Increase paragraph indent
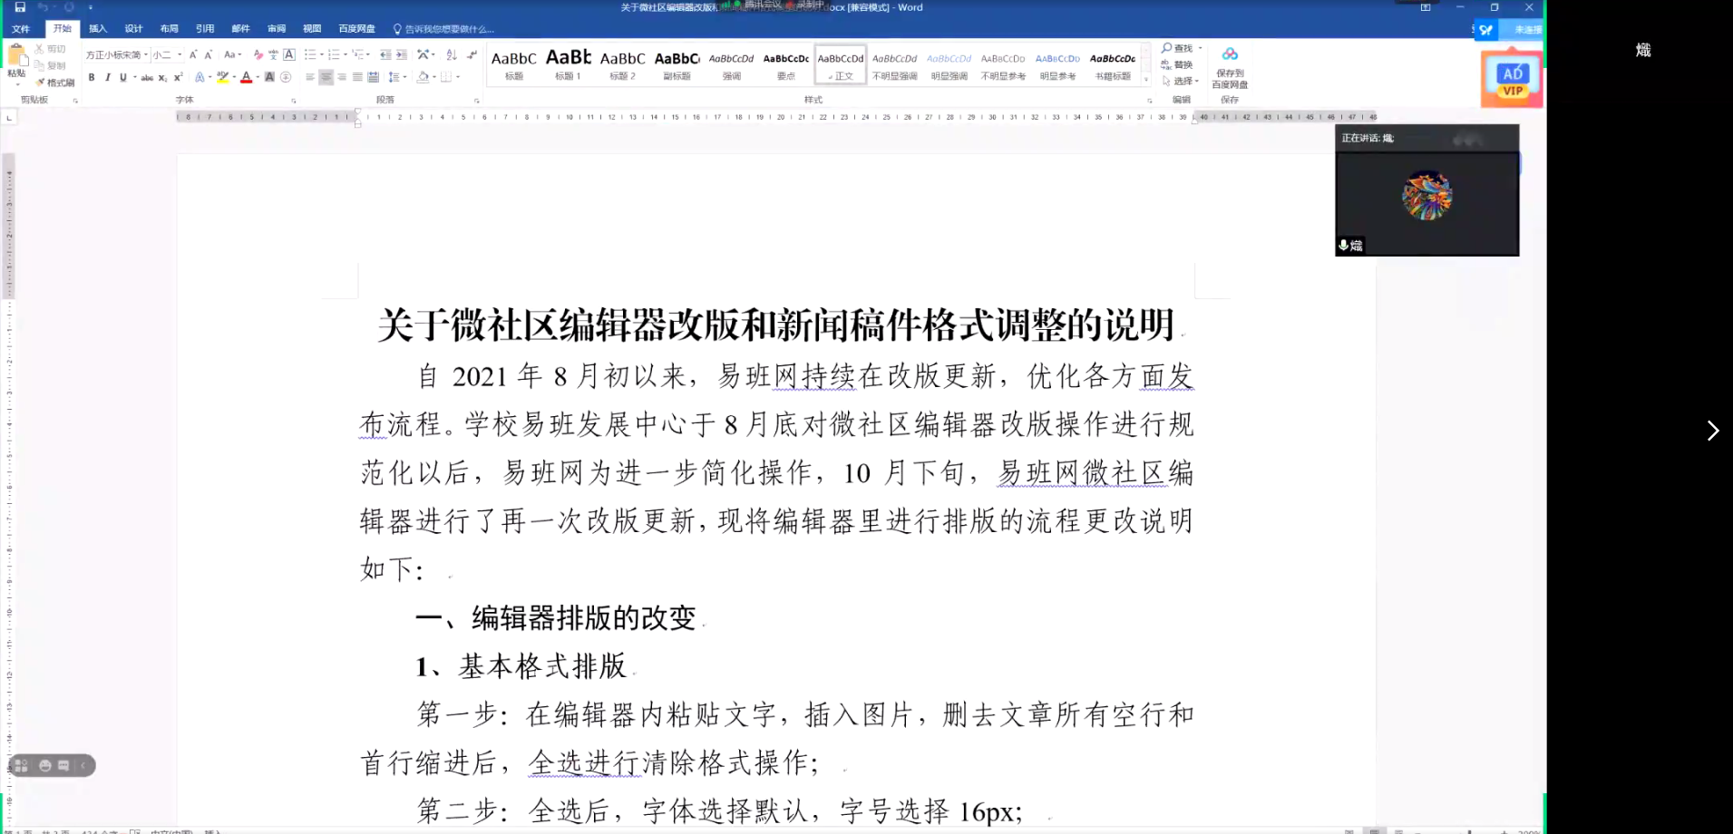1733x834 pixels. tap(402, 54)
